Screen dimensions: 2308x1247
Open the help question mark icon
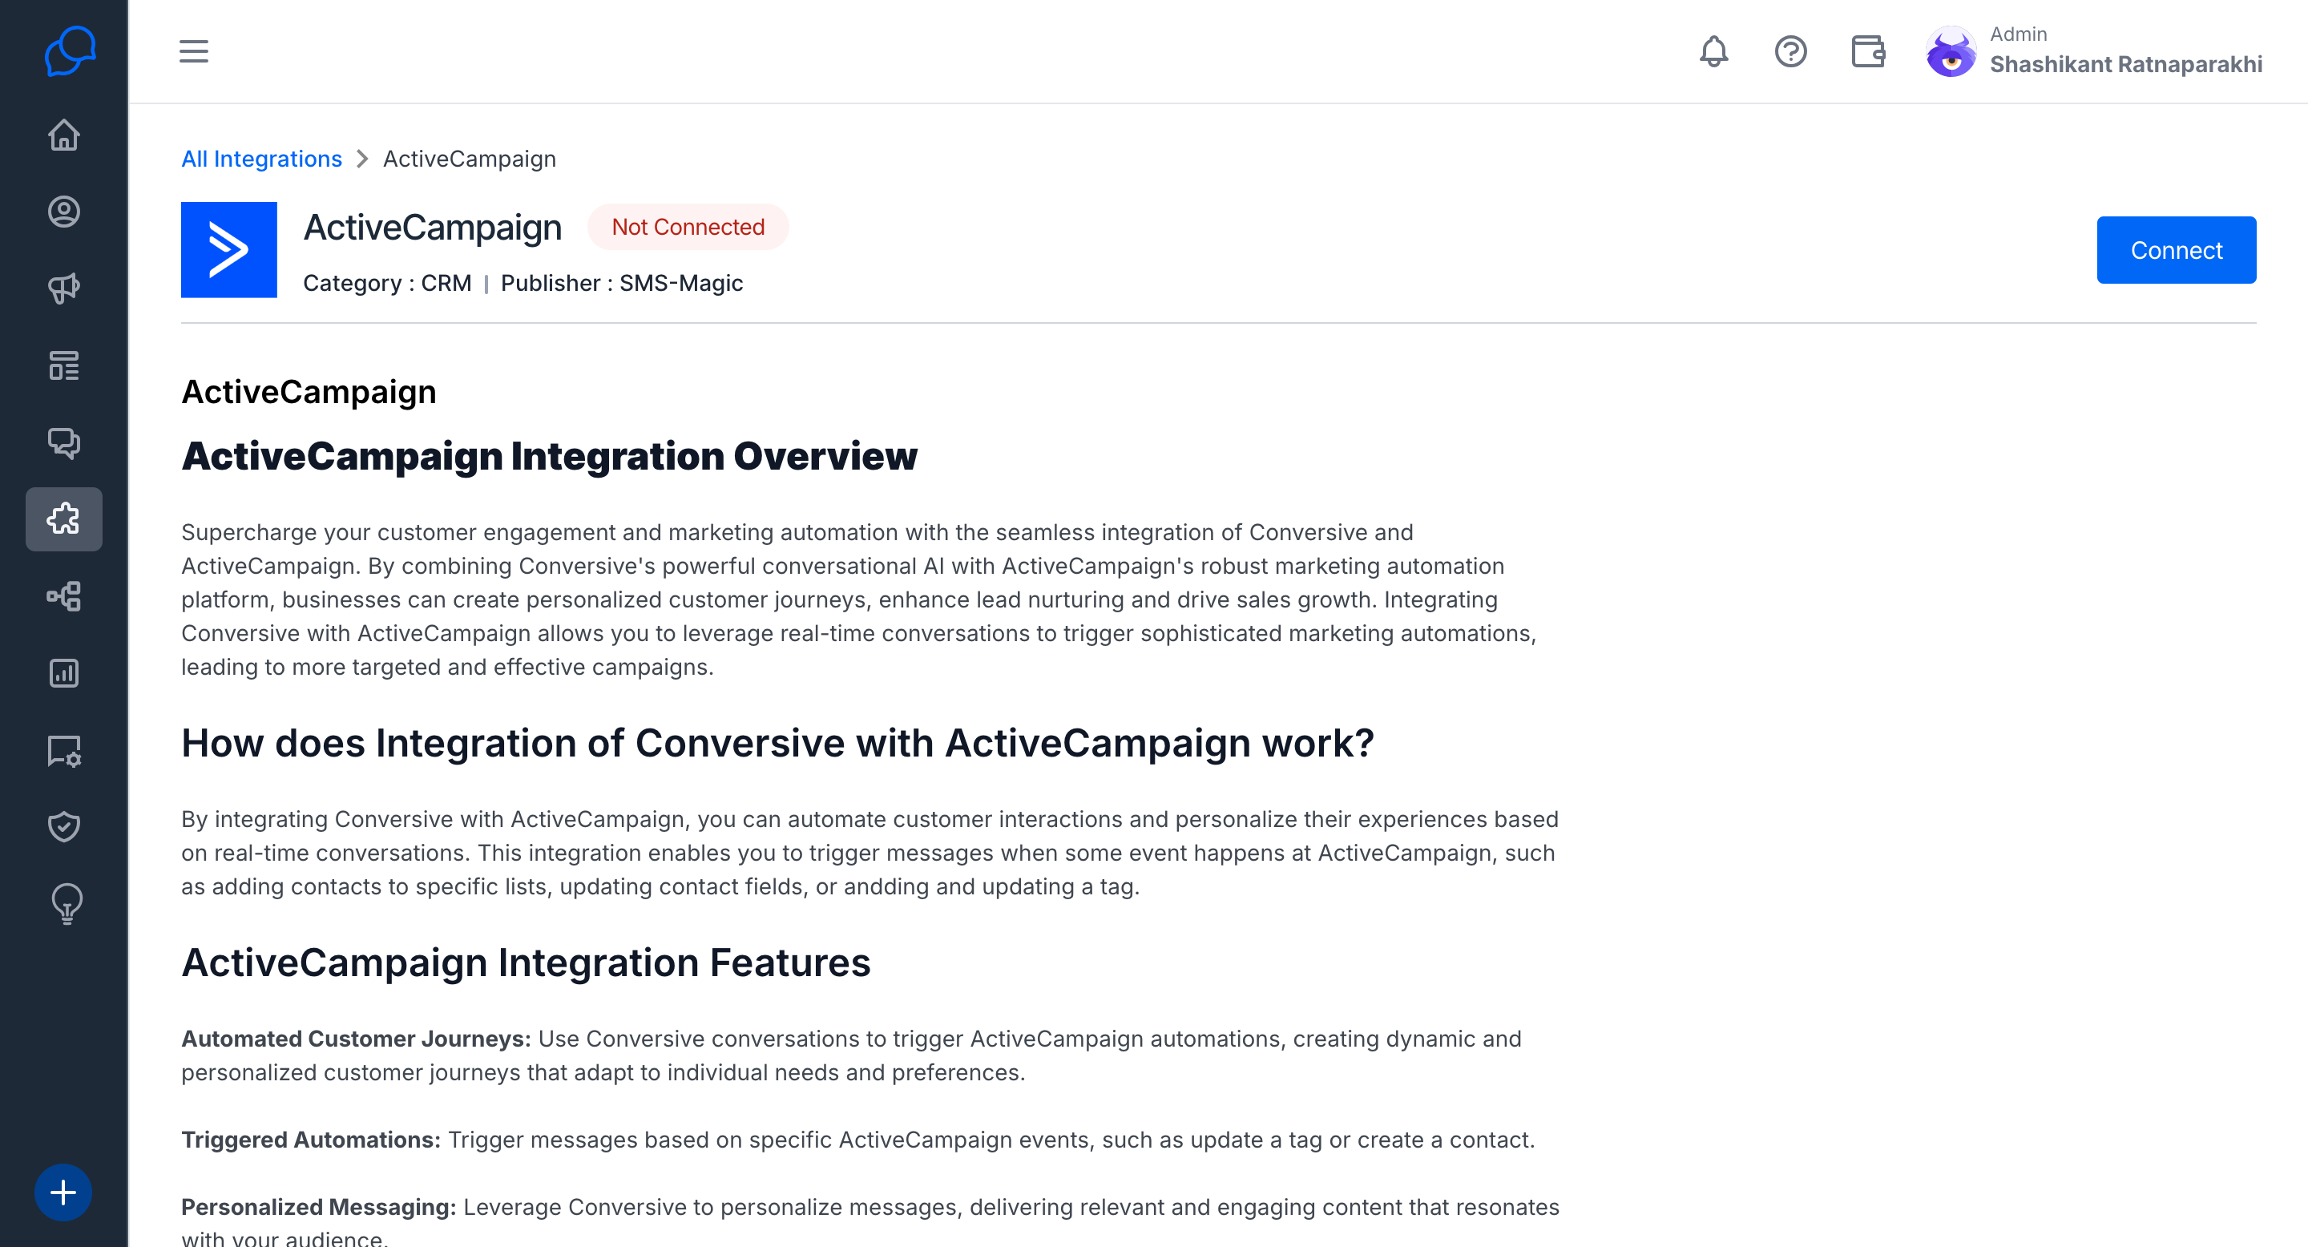tap(1790, 51)
